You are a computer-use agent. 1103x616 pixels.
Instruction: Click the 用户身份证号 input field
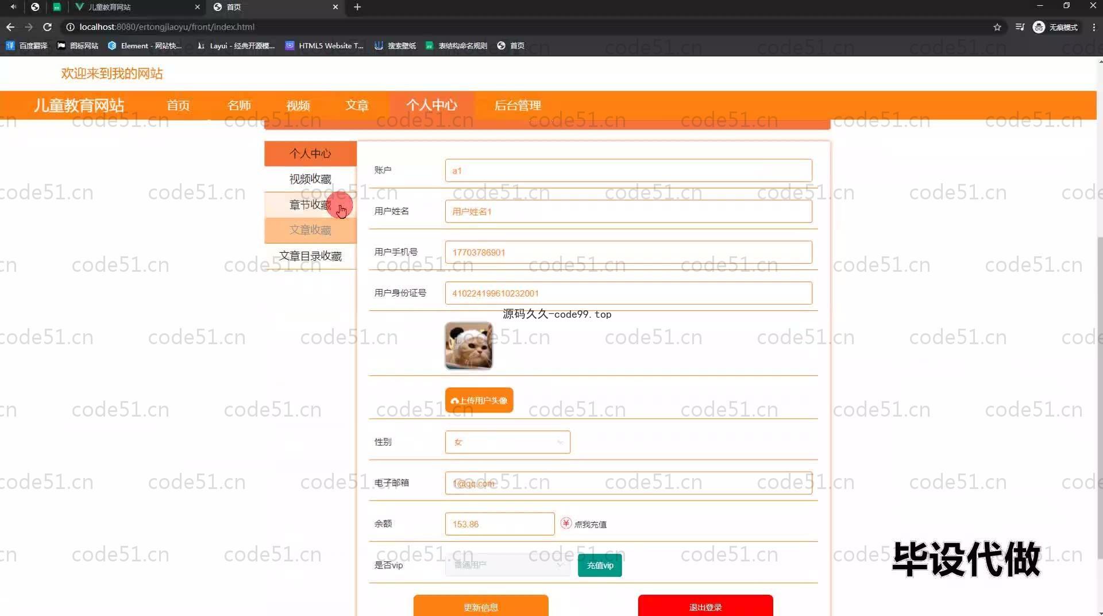point(628,293)
